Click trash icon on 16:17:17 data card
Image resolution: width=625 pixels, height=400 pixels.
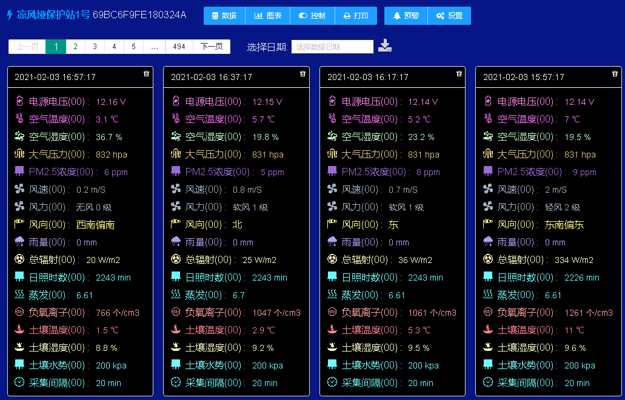459,73
